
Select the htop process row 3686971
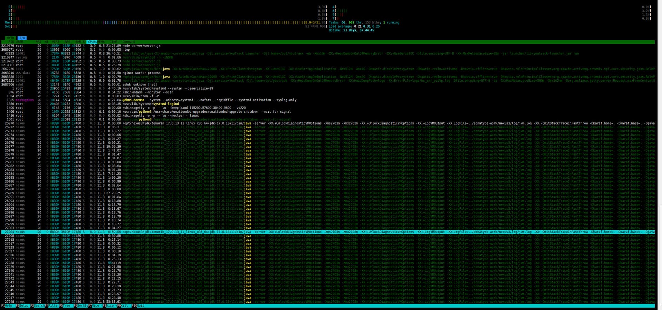328,50
